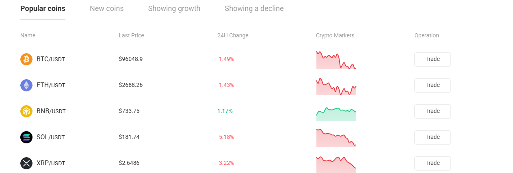Image resolution: width=513 pixels, height=173 pixels.
Task: View the BTC red market sparkline chart
Action: click(336, 60)
